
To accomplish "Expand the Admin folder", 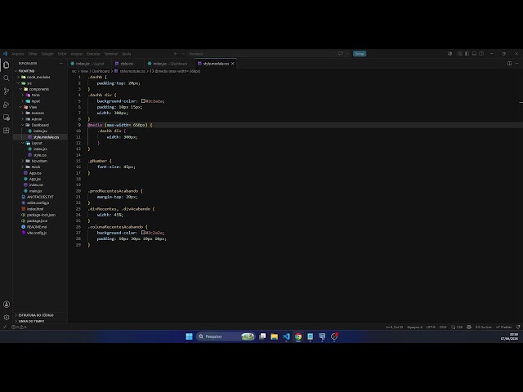I will coord(40,119).
